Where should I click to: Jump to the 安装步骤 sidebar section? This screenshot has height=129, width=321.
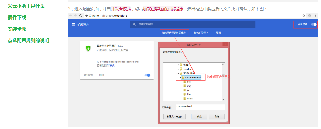point(17,29)
